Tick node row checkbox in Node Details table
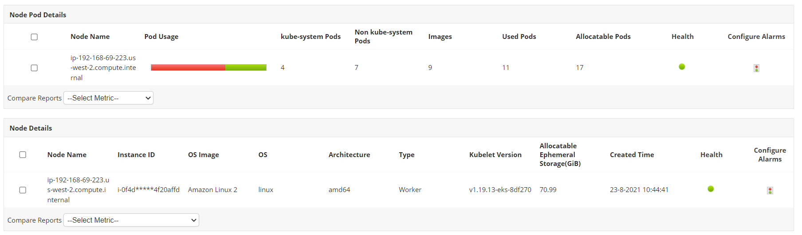The image size is (802, 235). (x=23, y=190)
